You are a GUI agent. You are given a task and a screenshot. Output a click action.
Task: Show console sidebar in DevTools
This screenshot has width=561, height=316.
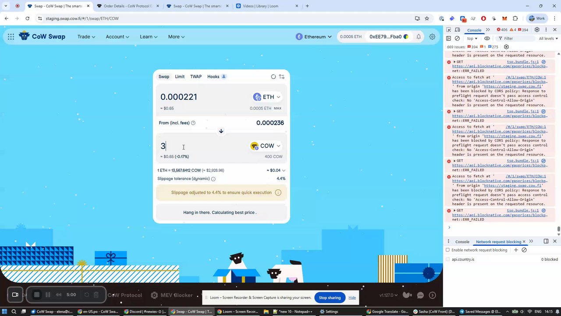tap(448, 39)
